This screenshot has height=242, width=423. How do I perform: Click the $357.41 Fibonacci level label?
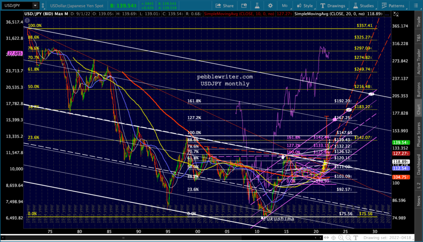(x=364, y=26)
